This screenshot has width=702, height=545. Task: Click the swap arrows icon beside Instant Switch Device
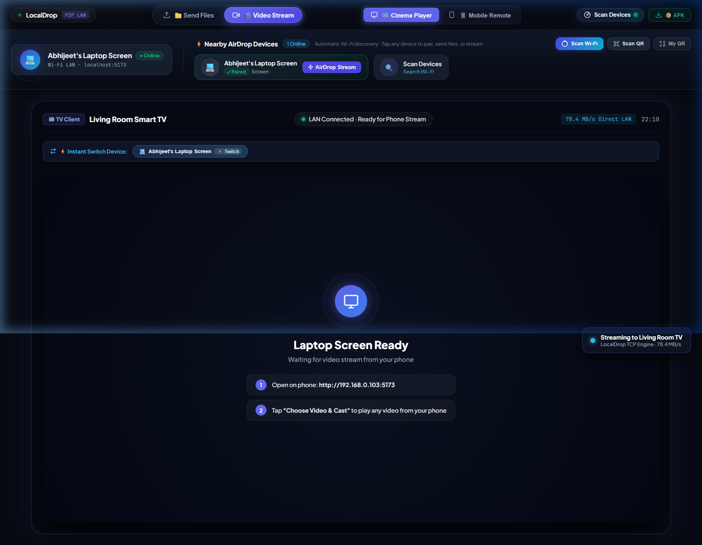click(53, 151)
